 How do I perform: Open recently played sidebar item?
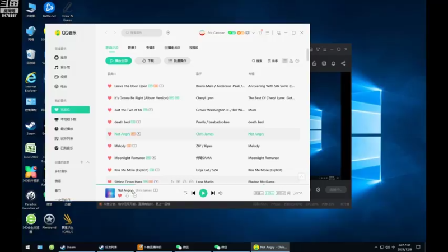click(71, 129)
